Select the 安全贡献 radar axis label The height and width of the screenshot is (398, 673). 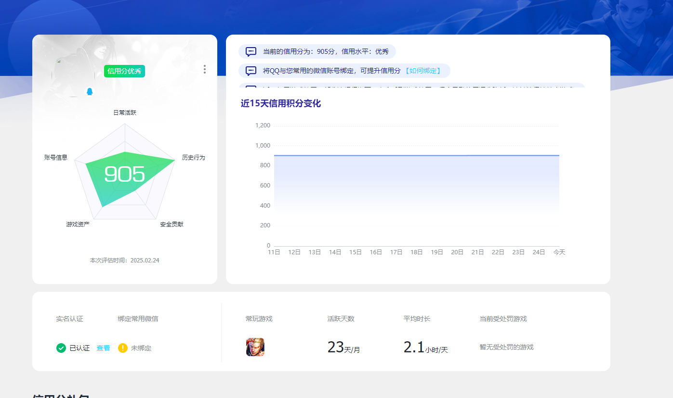click(172, 224)
